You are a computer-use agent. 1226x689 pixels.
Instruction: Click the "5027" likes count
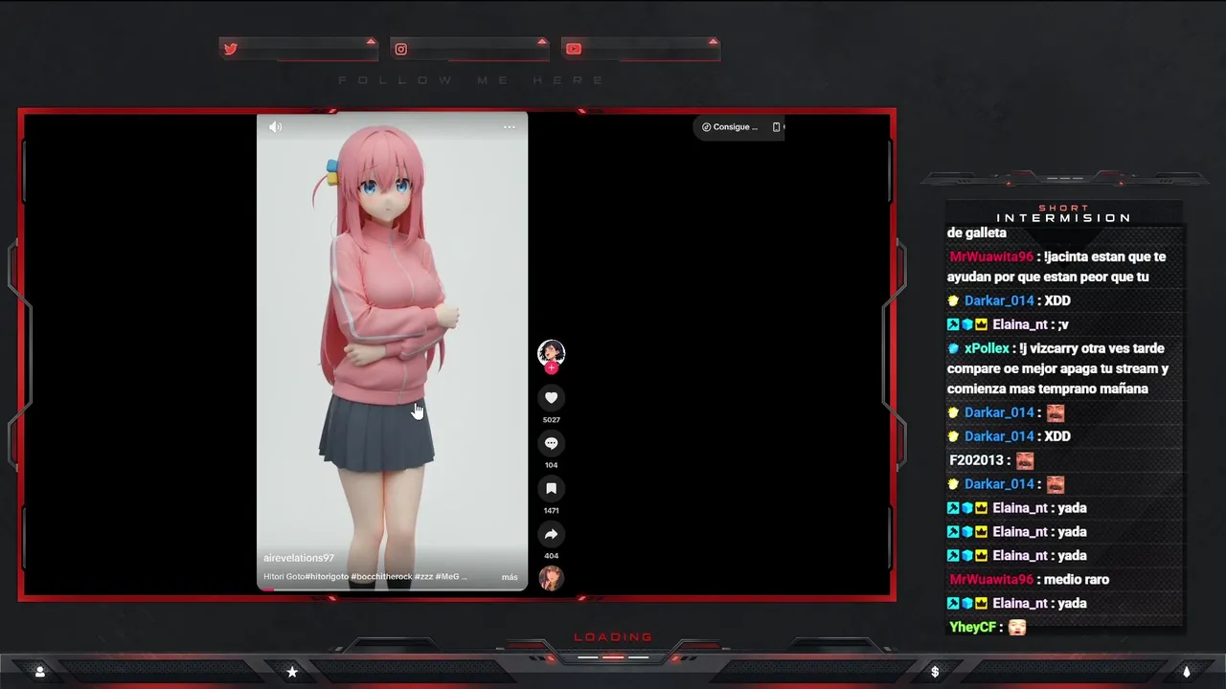pyautogui.click(x=551, y=419)
